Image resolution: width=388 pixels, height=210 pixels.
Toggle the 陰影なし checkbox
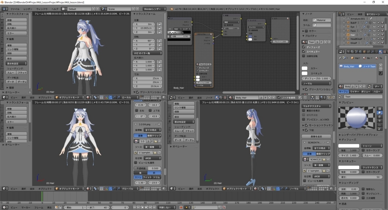click(x=363, y=189)
